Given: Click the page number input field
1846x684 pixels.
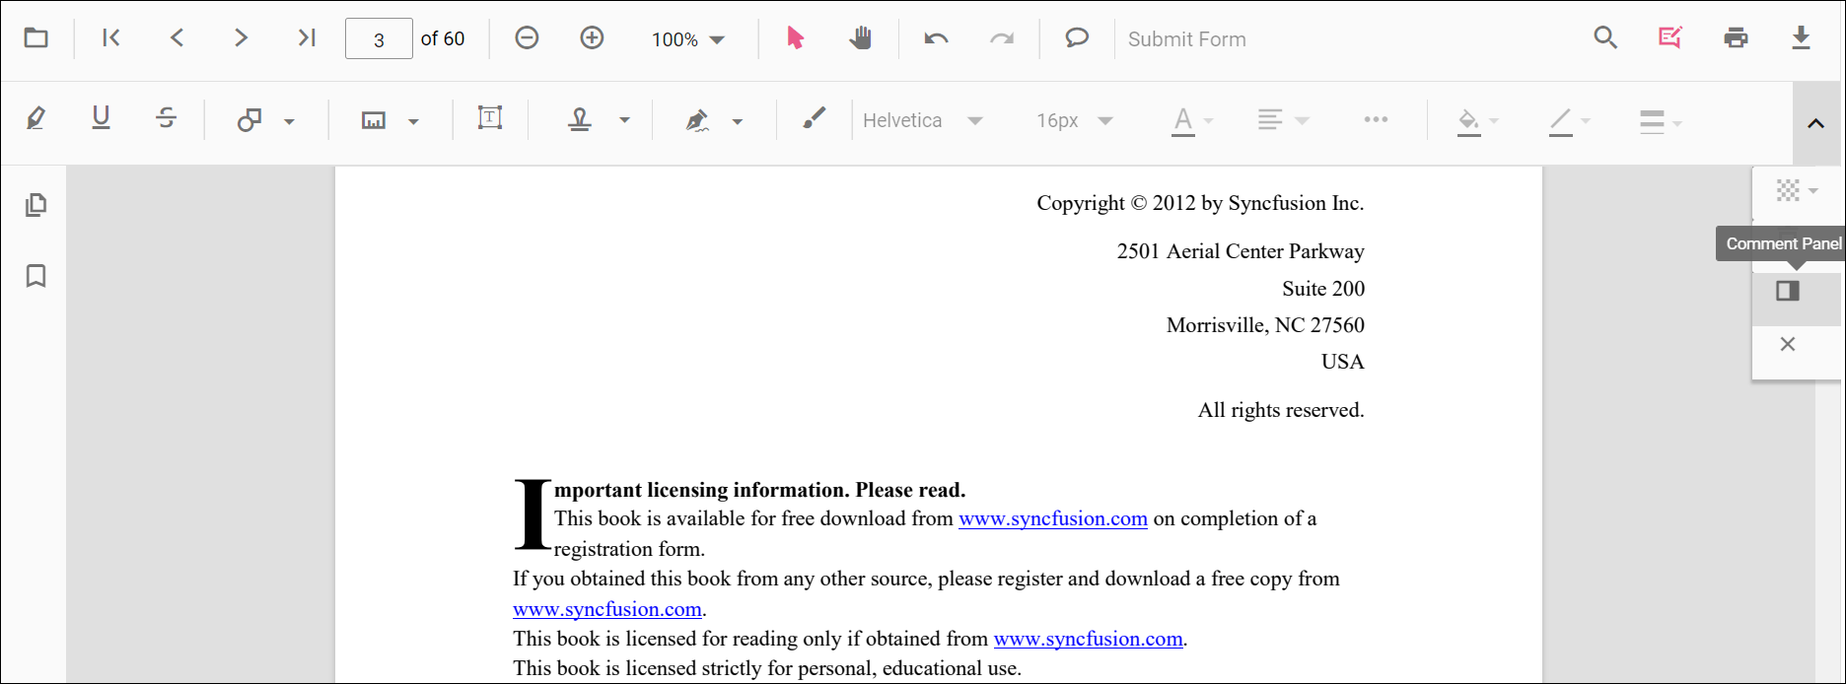Looking at the screenshot, I should (x=379, y=39).
